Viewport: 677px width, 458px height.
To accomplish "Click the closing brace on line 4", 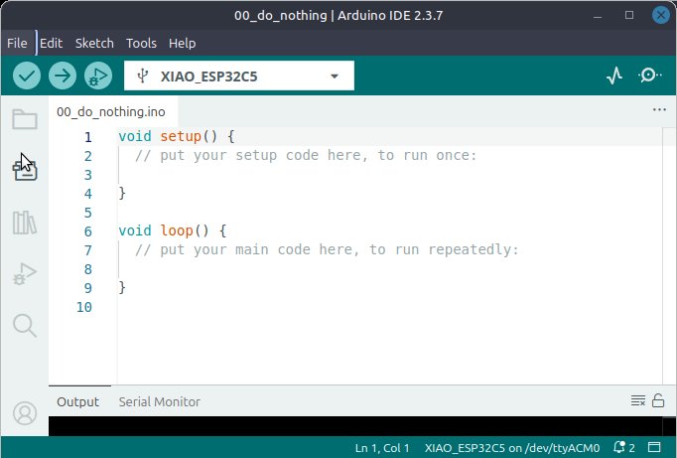I will pyautogui.click(x=122, y=193).
